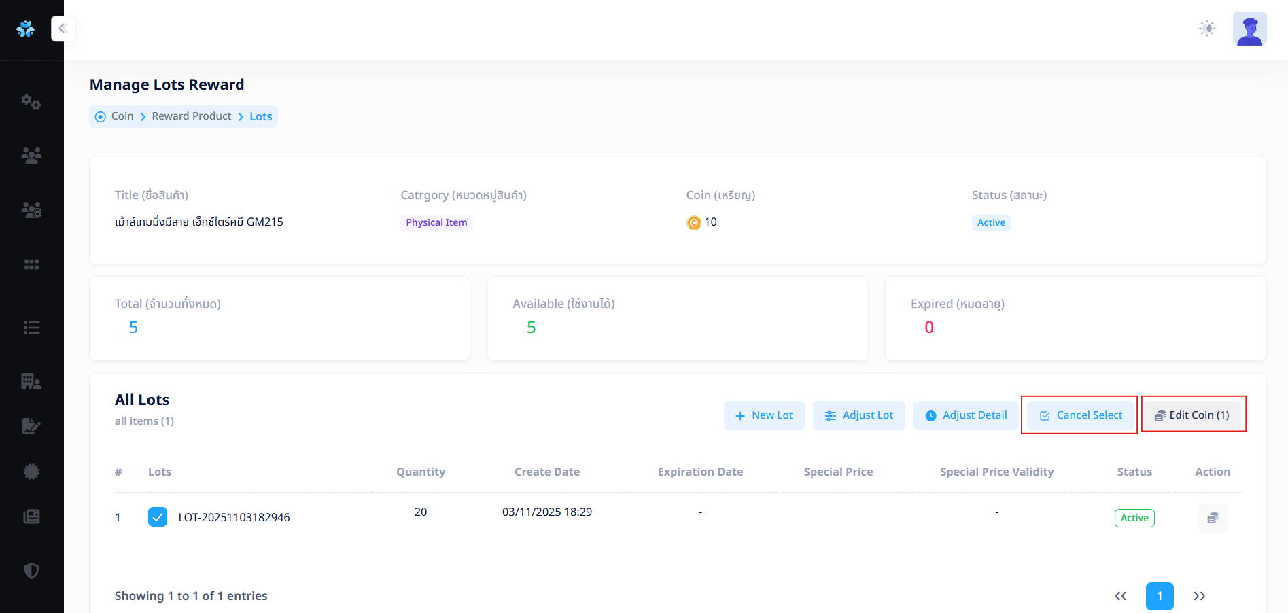
Task: Click the gears settings icon in sidebar
Action: pyautogui.click(x=31, y=102)
